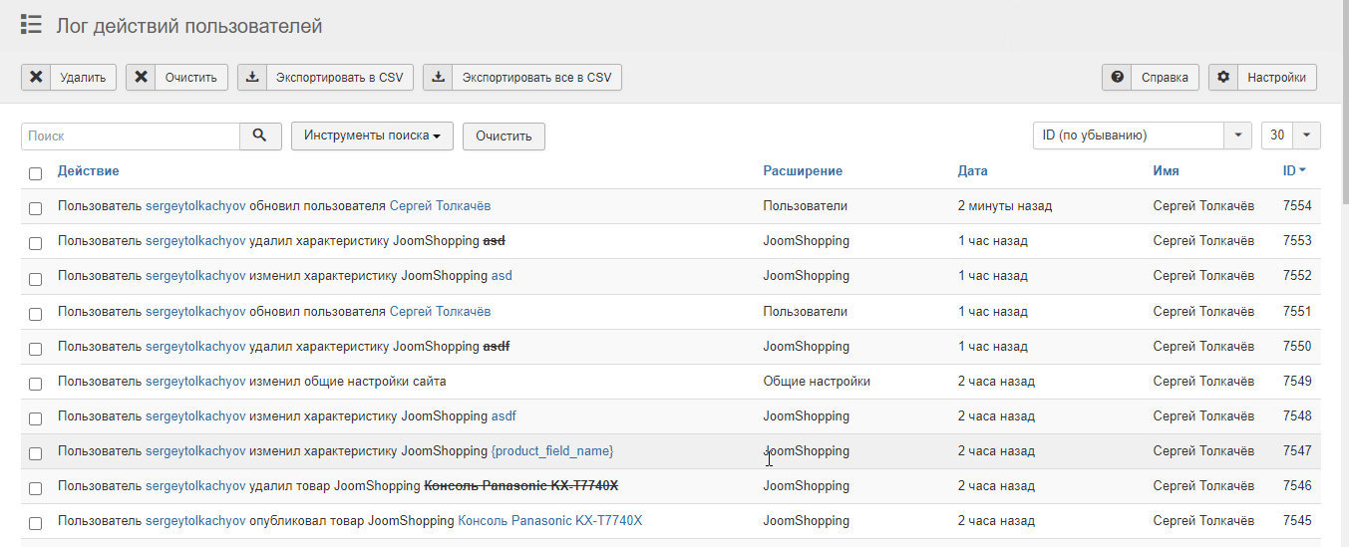This screenshot has width=1349, height=547.
Task: Check the row with ID 7546
Action: [x=35, y=488]
